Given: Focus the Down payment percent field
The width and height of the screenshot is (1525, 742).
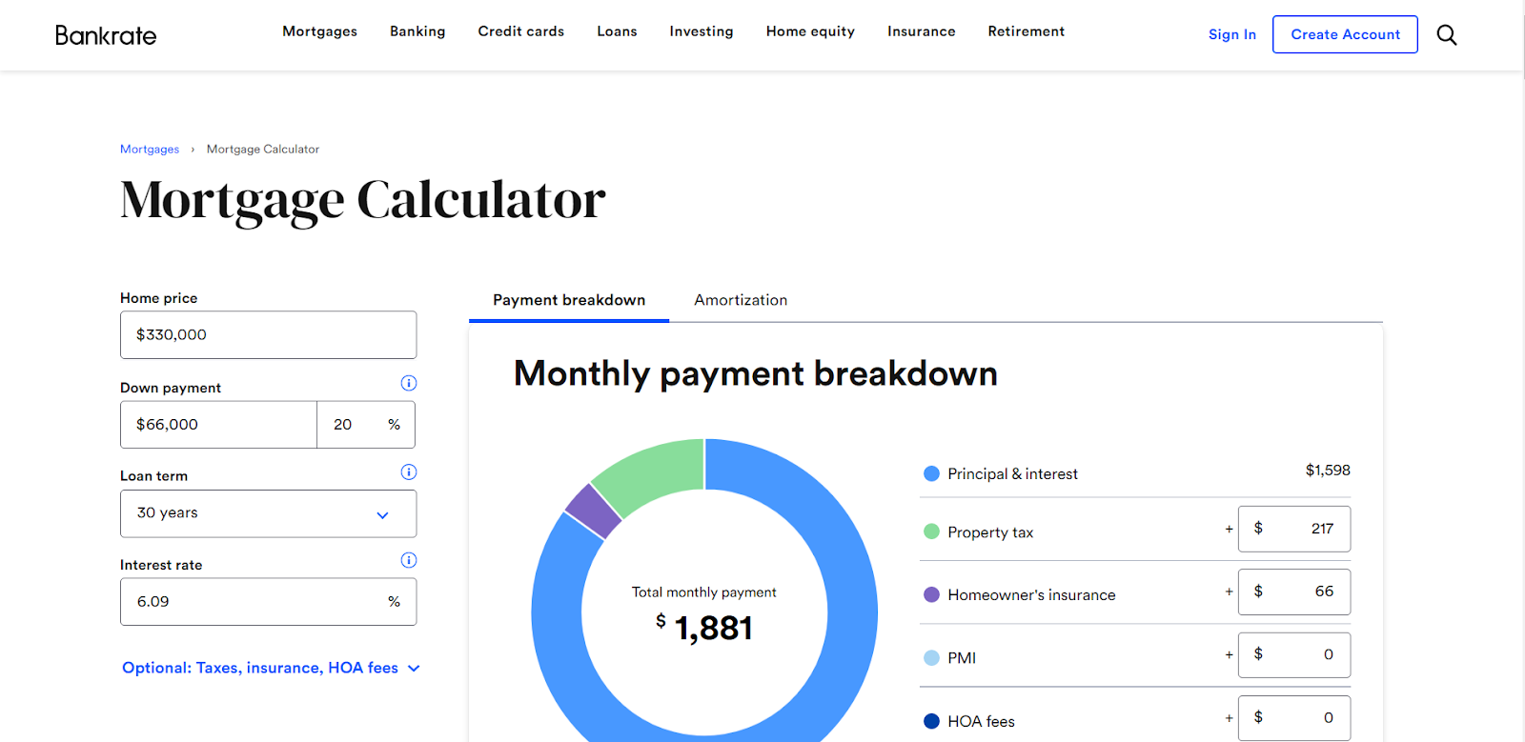Looking at the screenshot, I should pyautogui.click(x=366, y=425).
